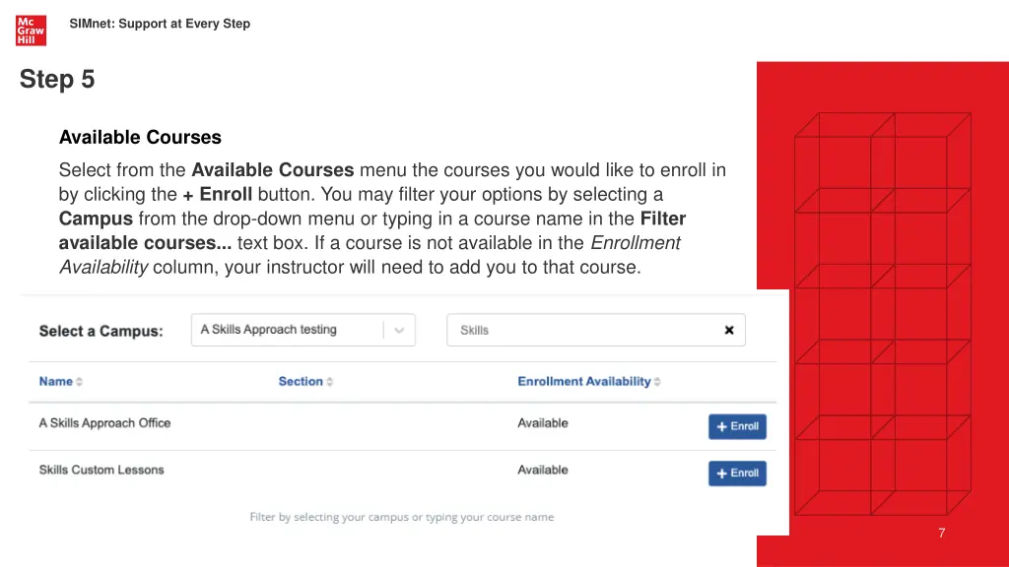Sort by the Enrollment Availability column header
Image resolution: width=1009 pixels, height=567 pixels.
(x=584, y=381)
